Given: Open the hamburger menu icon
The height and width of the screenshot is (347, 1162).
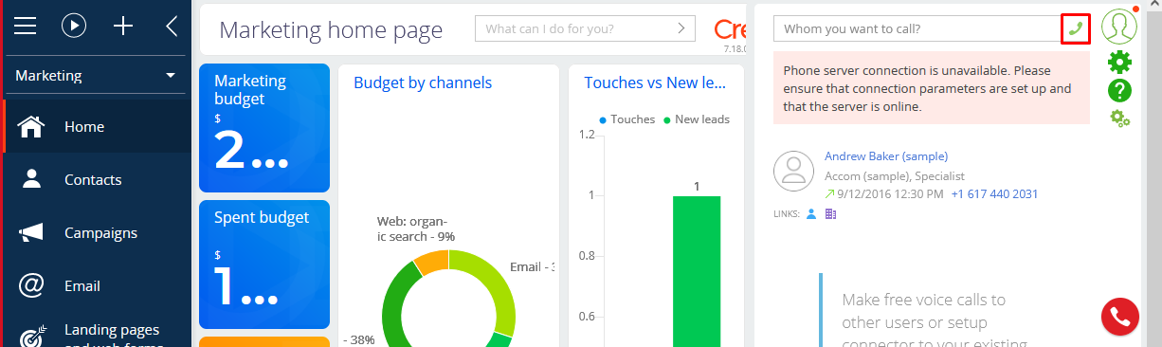Looking at the screenshot, I should tap(26, 26).
